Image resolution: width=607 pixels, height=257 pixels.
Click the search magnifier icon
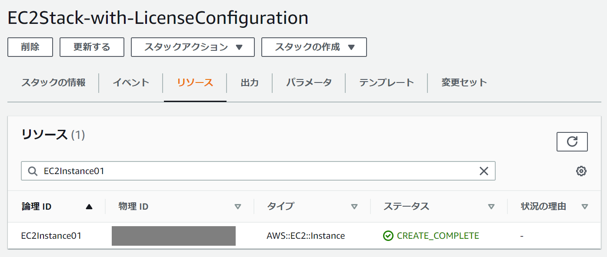(x=33, y=171)
